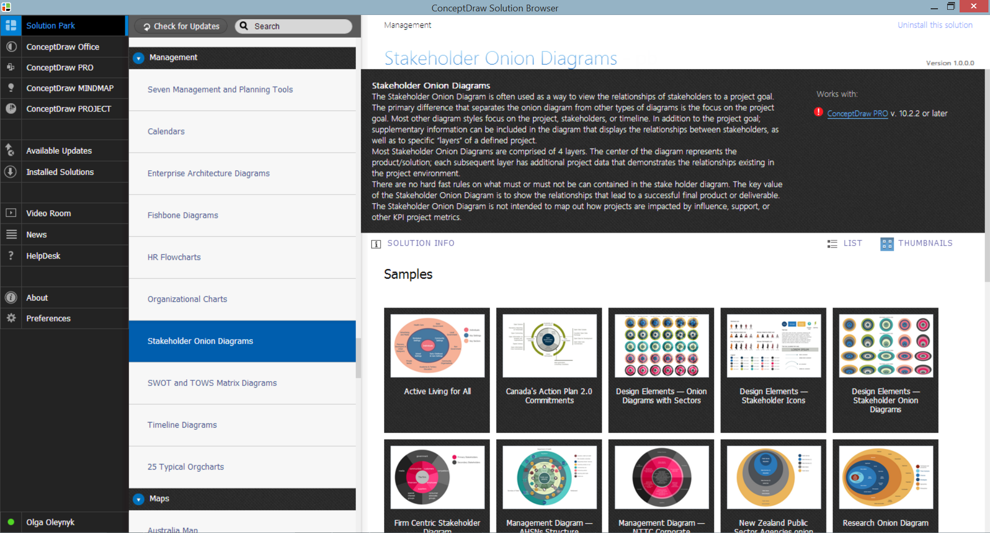Select HR Flowcharts solution
The height and width of the screenshot is (533, 990).
click(x=242, y=256)
